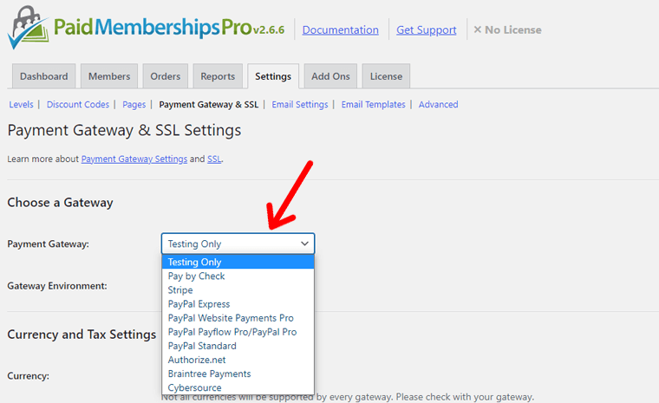
Task: Select Payment Gateway & SSL sub-menu
Action: (x=209, y=104)
